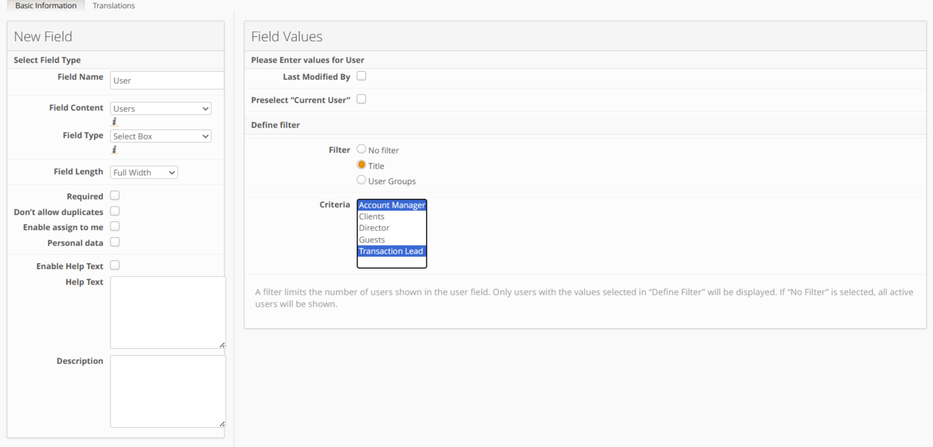Grab the Help Text resize handle
Image resolution: width=933 pixels, height=447 pixels.
[222, 345]
